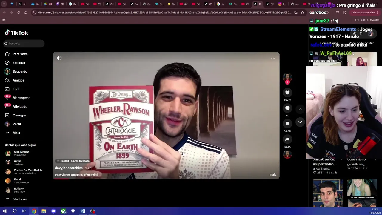Open Mila Meiwe followed account
Viewport: 382px width, 215px height.
21,153
